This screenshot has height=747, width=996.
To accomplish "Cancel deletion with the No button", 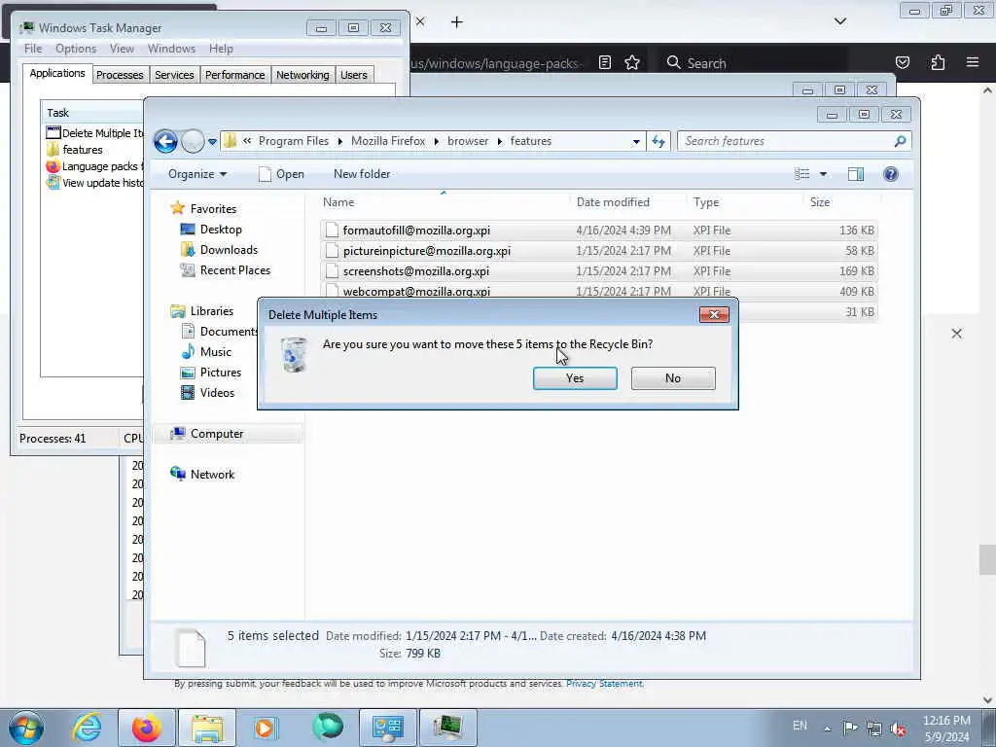I will [673, 378].
